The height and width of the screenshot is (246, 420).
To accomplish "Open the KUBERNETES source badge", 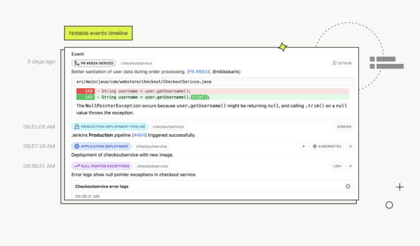I will [327, 146].
